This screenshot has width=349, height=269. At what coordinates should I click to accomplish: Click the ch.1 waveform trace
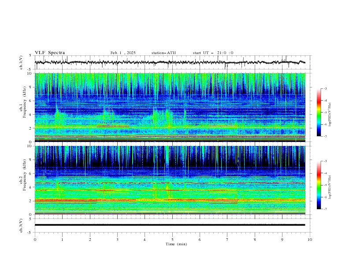[x=170, y=62]
